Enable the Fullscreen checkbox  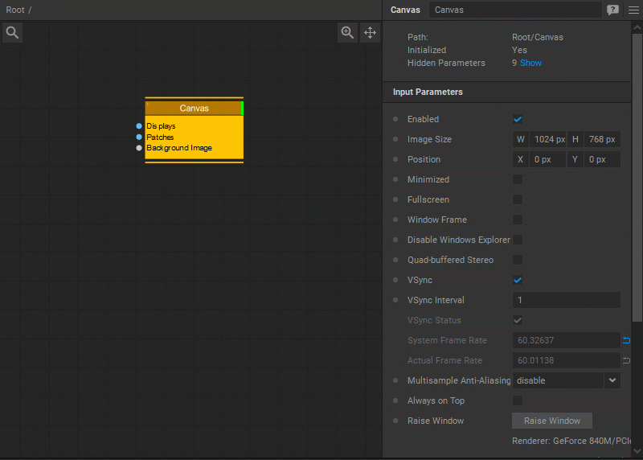[518, 199]
